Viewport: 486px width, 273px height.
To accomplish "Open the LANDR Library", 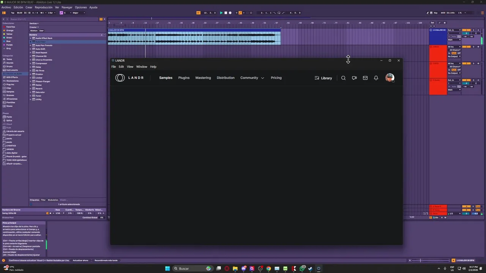I will click(323, 78).
